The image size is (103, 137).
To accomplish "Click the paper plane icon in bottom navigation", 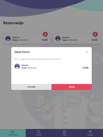I will pos(90,132).
